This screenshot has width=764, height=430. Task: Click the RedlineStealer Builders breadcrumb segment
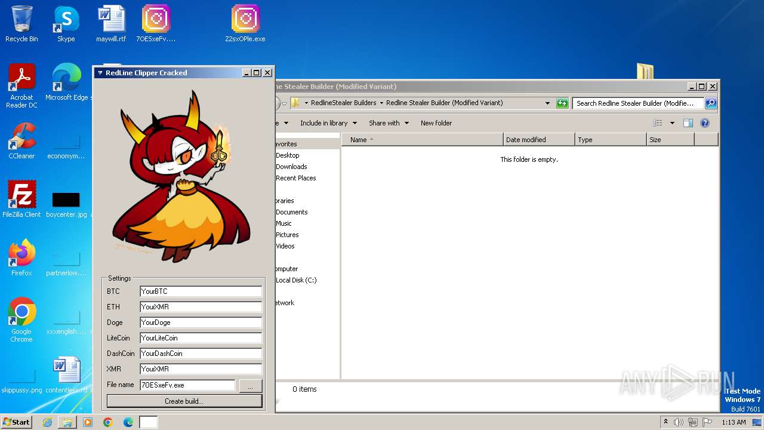click(x=343, y=103)
